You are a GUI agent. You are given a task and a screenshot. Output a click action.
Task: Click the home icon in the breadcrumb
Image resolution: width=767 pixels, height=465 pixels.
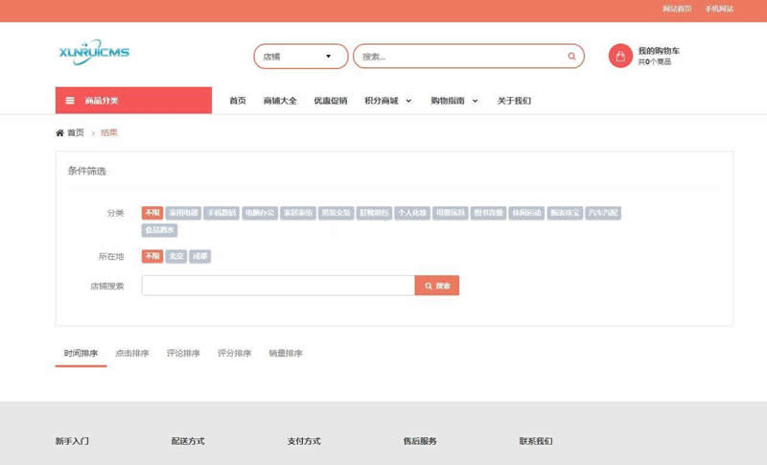tap(59, 132)
